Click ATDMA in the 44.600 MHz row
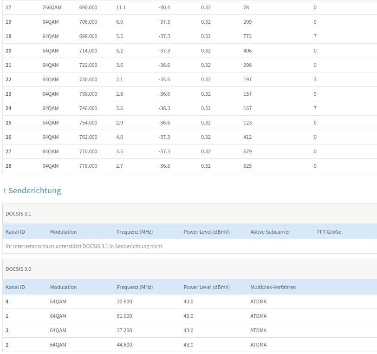 tap(258, 345)
